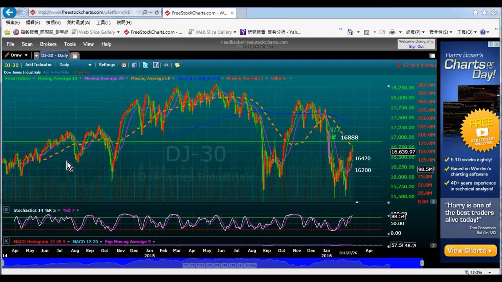Open the Scan menu

(x=27, y=44)
